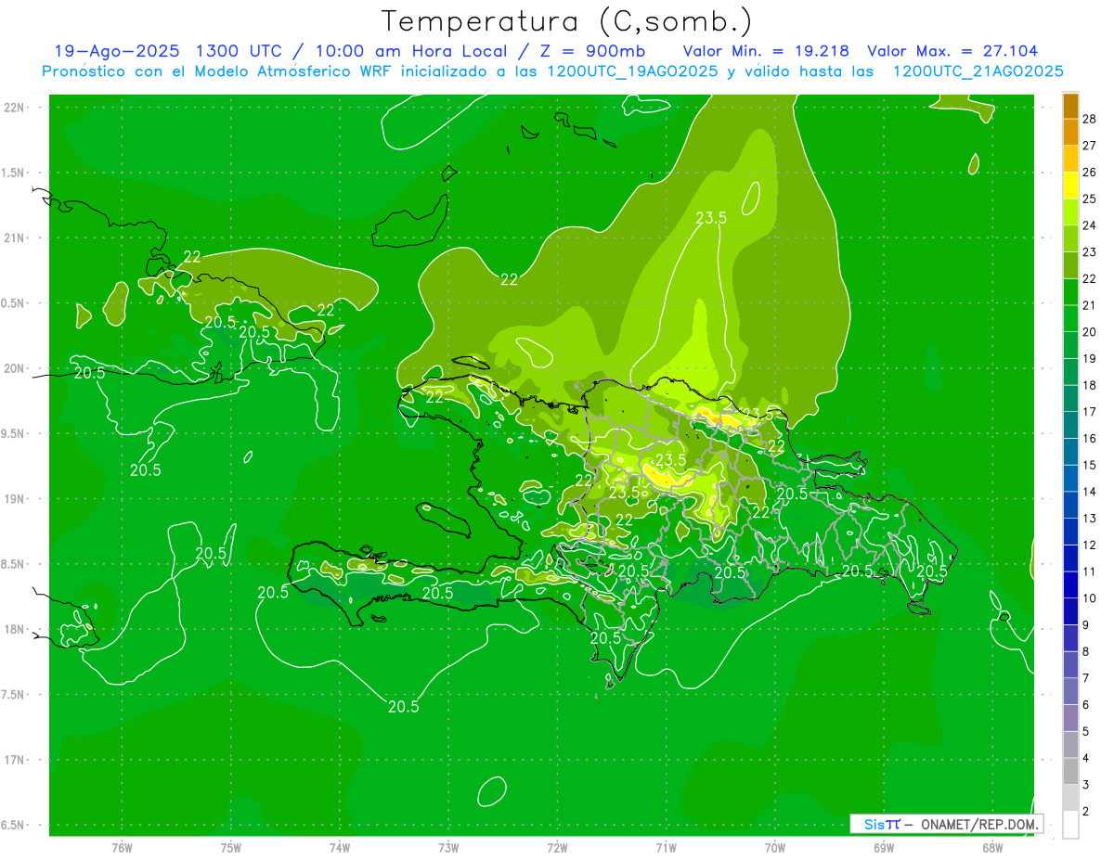Click the dark blue legend swatch between 10 and 11
This screenshot has width=1114, height=860.
tap(1070, 585)
